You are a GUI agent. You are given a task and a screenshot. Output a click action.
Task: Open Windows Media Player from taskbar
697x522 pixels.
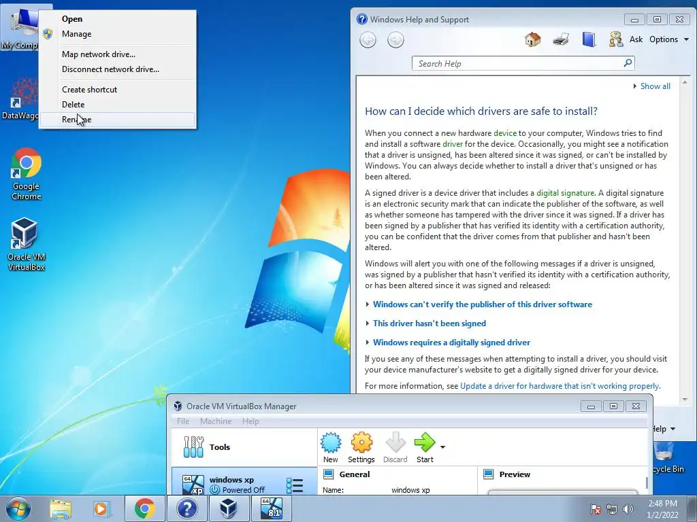[x=102, y=508]
